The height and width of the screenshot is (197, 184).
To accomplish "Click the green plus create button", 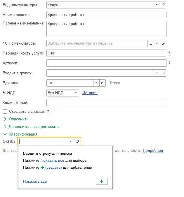I will click(102, 181).
